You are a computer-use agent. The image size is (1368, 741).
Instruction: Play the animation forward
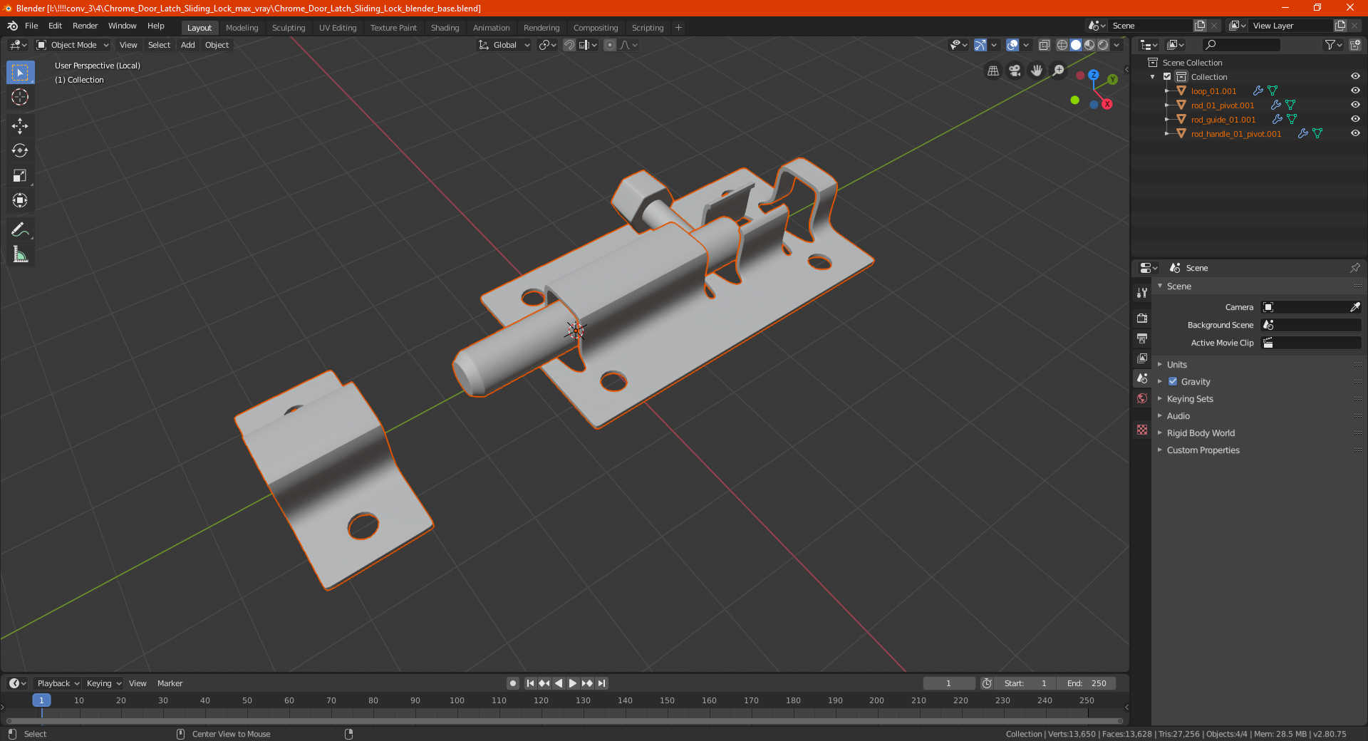(x=573, y=683)
